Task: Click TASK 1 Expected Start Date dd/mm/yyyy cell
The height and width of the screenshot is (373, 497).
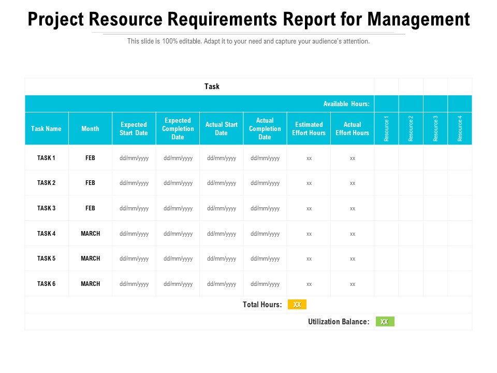Action: [134, 158]
